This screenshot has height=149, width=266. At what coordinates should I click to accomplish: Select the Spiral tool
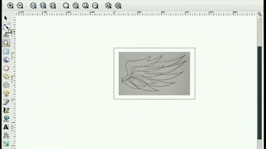click(6, 85)
